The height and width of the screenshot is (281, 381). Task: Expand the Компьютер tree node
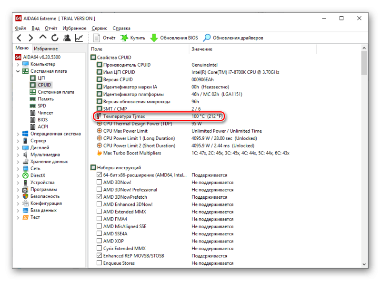pyautogui.click(x=18, y=65)
